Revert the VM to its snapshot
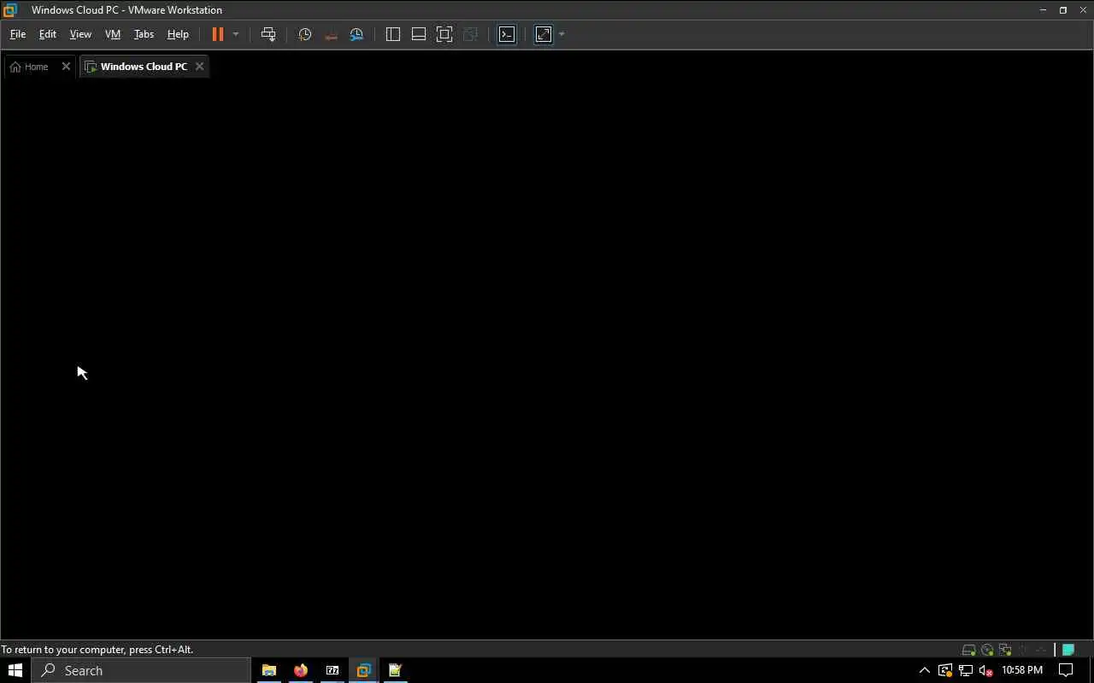Image resolution: width=1094 pixels, height=683 pixels. coord(331,34)
